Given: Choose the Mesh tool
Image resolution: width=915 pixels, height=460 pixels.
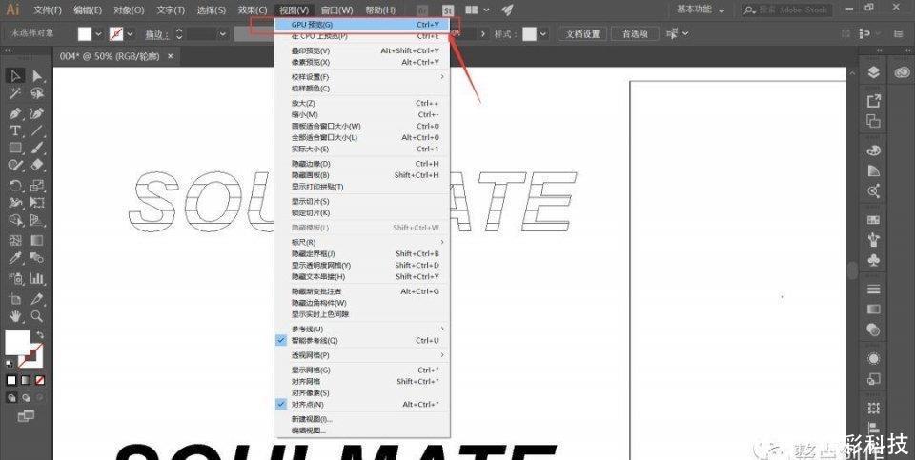Looking at the screenshot, I should click(x=15, y=240).
